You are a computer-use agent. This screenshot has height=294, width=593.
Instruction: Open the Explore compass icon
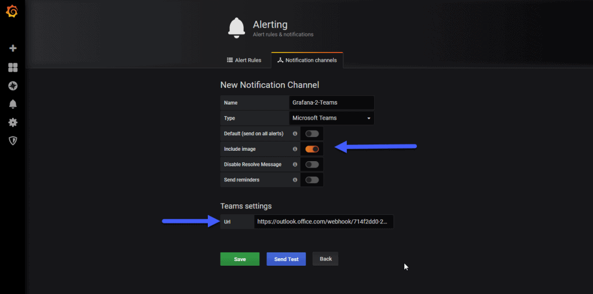13,86
